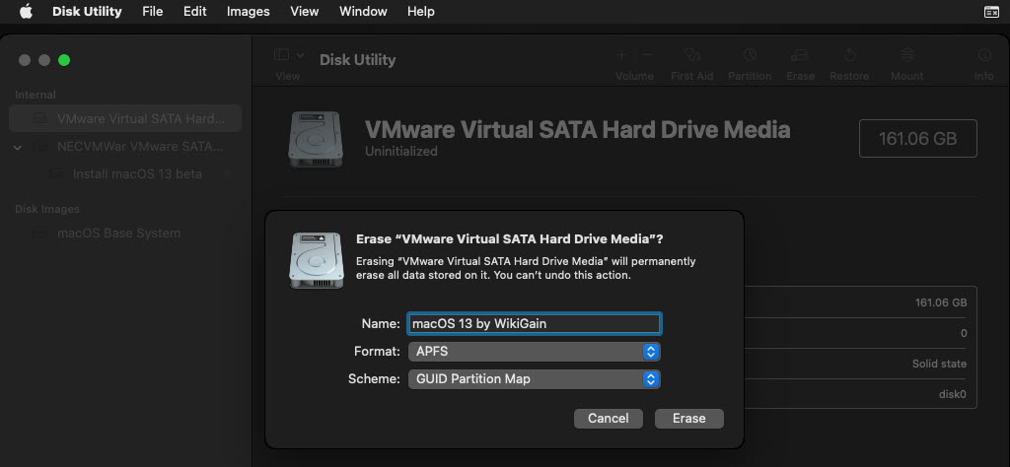1010x467 pixels.
Task: Click the green zoom window button
Action: [64, 60]
